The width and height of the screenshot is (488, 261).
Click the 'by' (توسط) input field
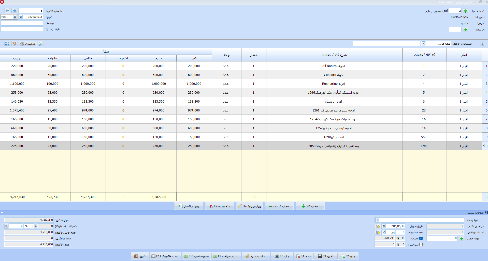pyautogui.click(x=22, y=23)
